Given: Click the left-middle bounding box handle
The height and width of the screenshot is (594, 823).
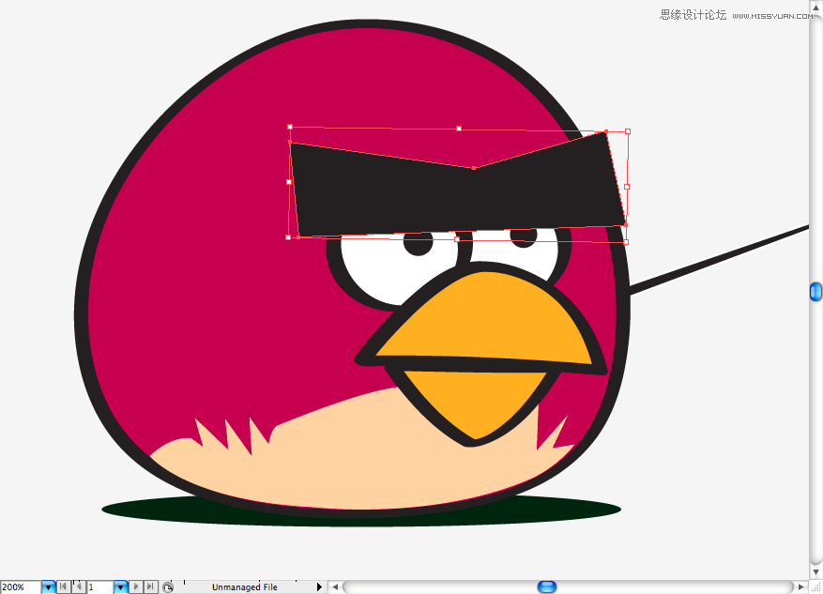Looking at the screenshot, I should point(289,182).
